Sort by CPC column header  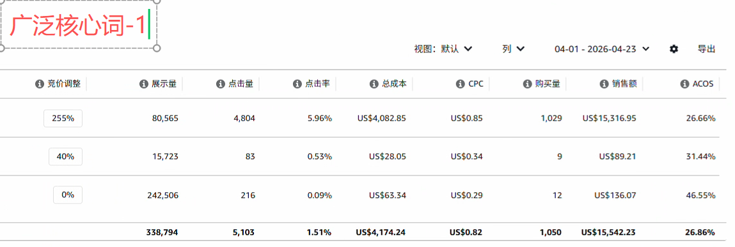tap(475, 84)
